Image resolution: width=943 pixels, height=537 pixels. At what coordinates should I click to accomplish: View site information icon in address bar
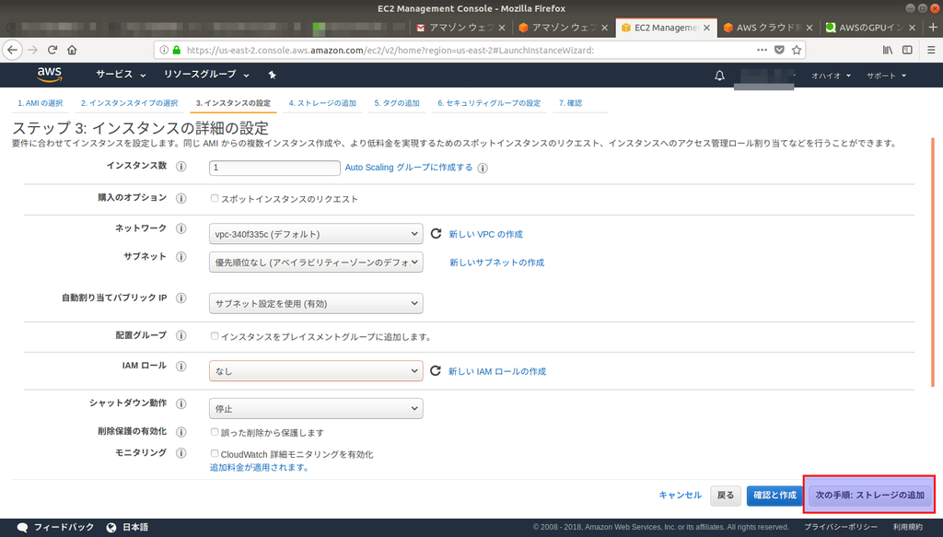pos(164,50)
